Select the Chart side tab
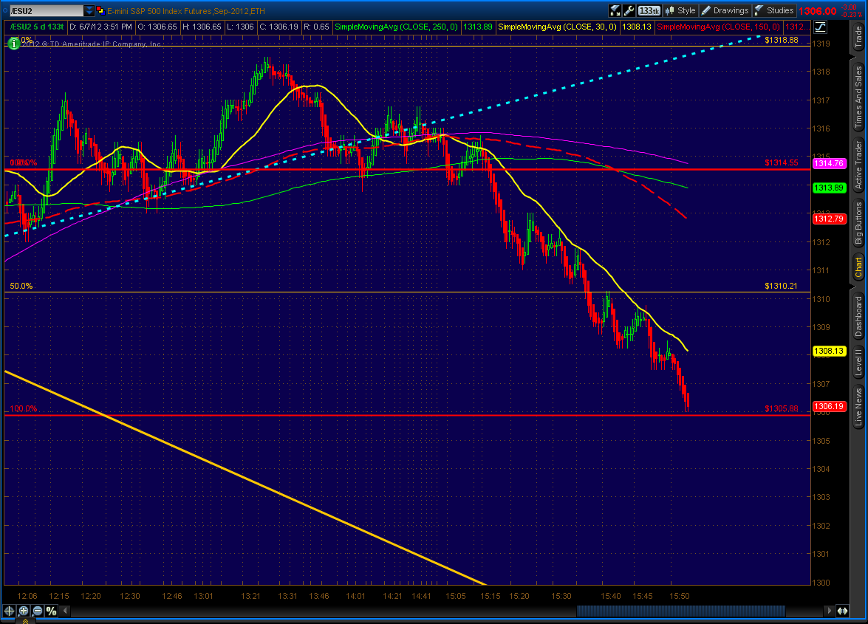868x624 pixels. click(858, 268)
